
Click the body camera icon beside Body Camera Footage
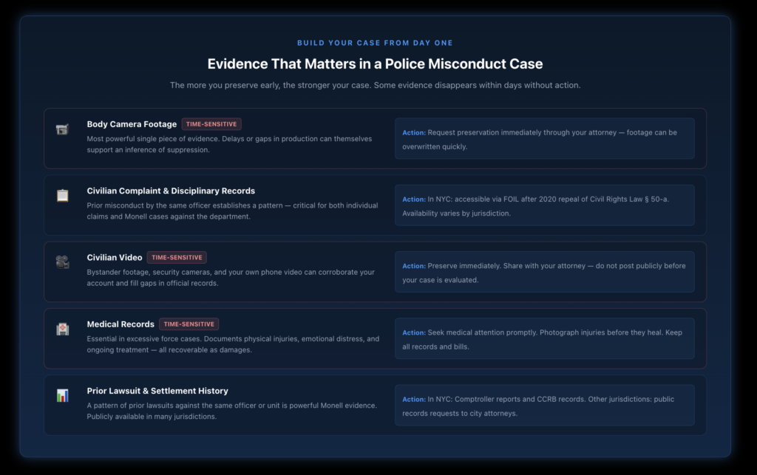(x=63, y=127)
